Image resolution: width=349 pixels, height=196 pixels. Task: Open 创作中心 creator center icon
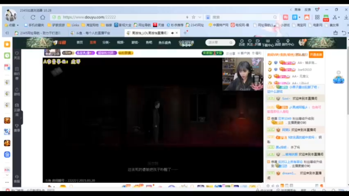point(288,43)
